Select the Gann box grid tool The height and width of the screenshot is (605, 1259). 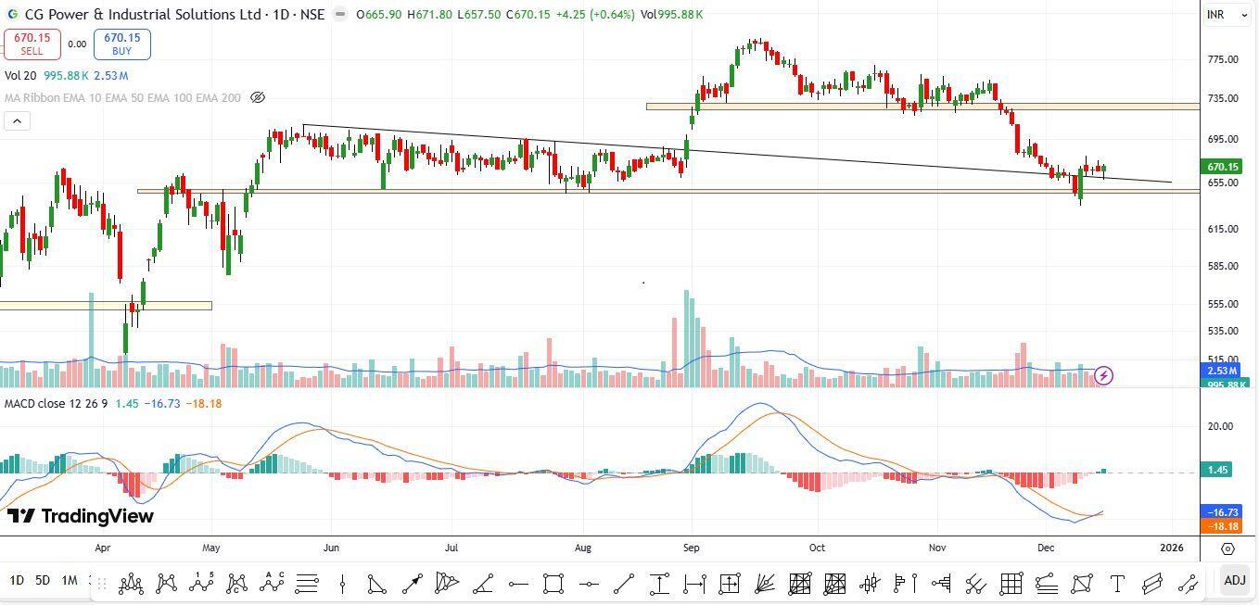tap(1011, 584)
